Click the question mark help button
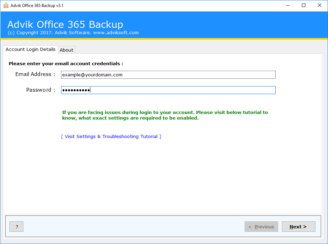Viewport: 328px width, 244px height. tap(16, 227)
